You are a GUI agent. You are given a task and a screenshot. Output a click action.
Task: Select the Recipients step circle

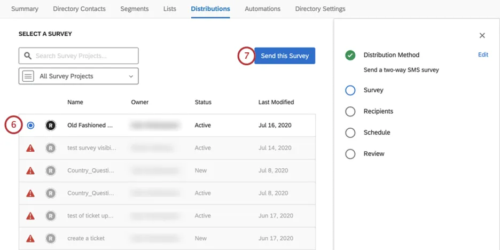click(350, 112)
